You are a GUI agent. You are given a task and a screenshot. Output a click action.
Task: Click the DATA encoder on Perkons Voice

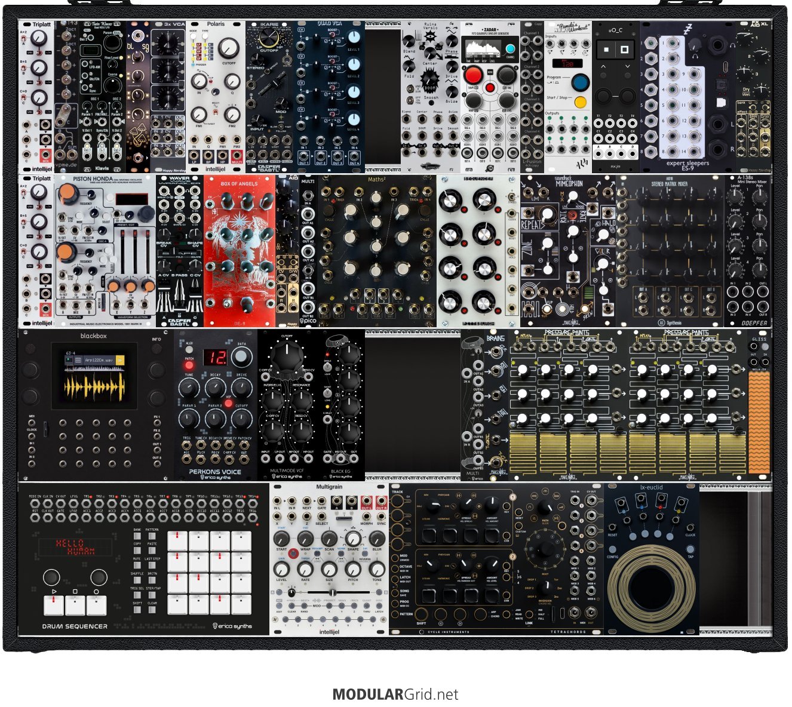(241, 358)
